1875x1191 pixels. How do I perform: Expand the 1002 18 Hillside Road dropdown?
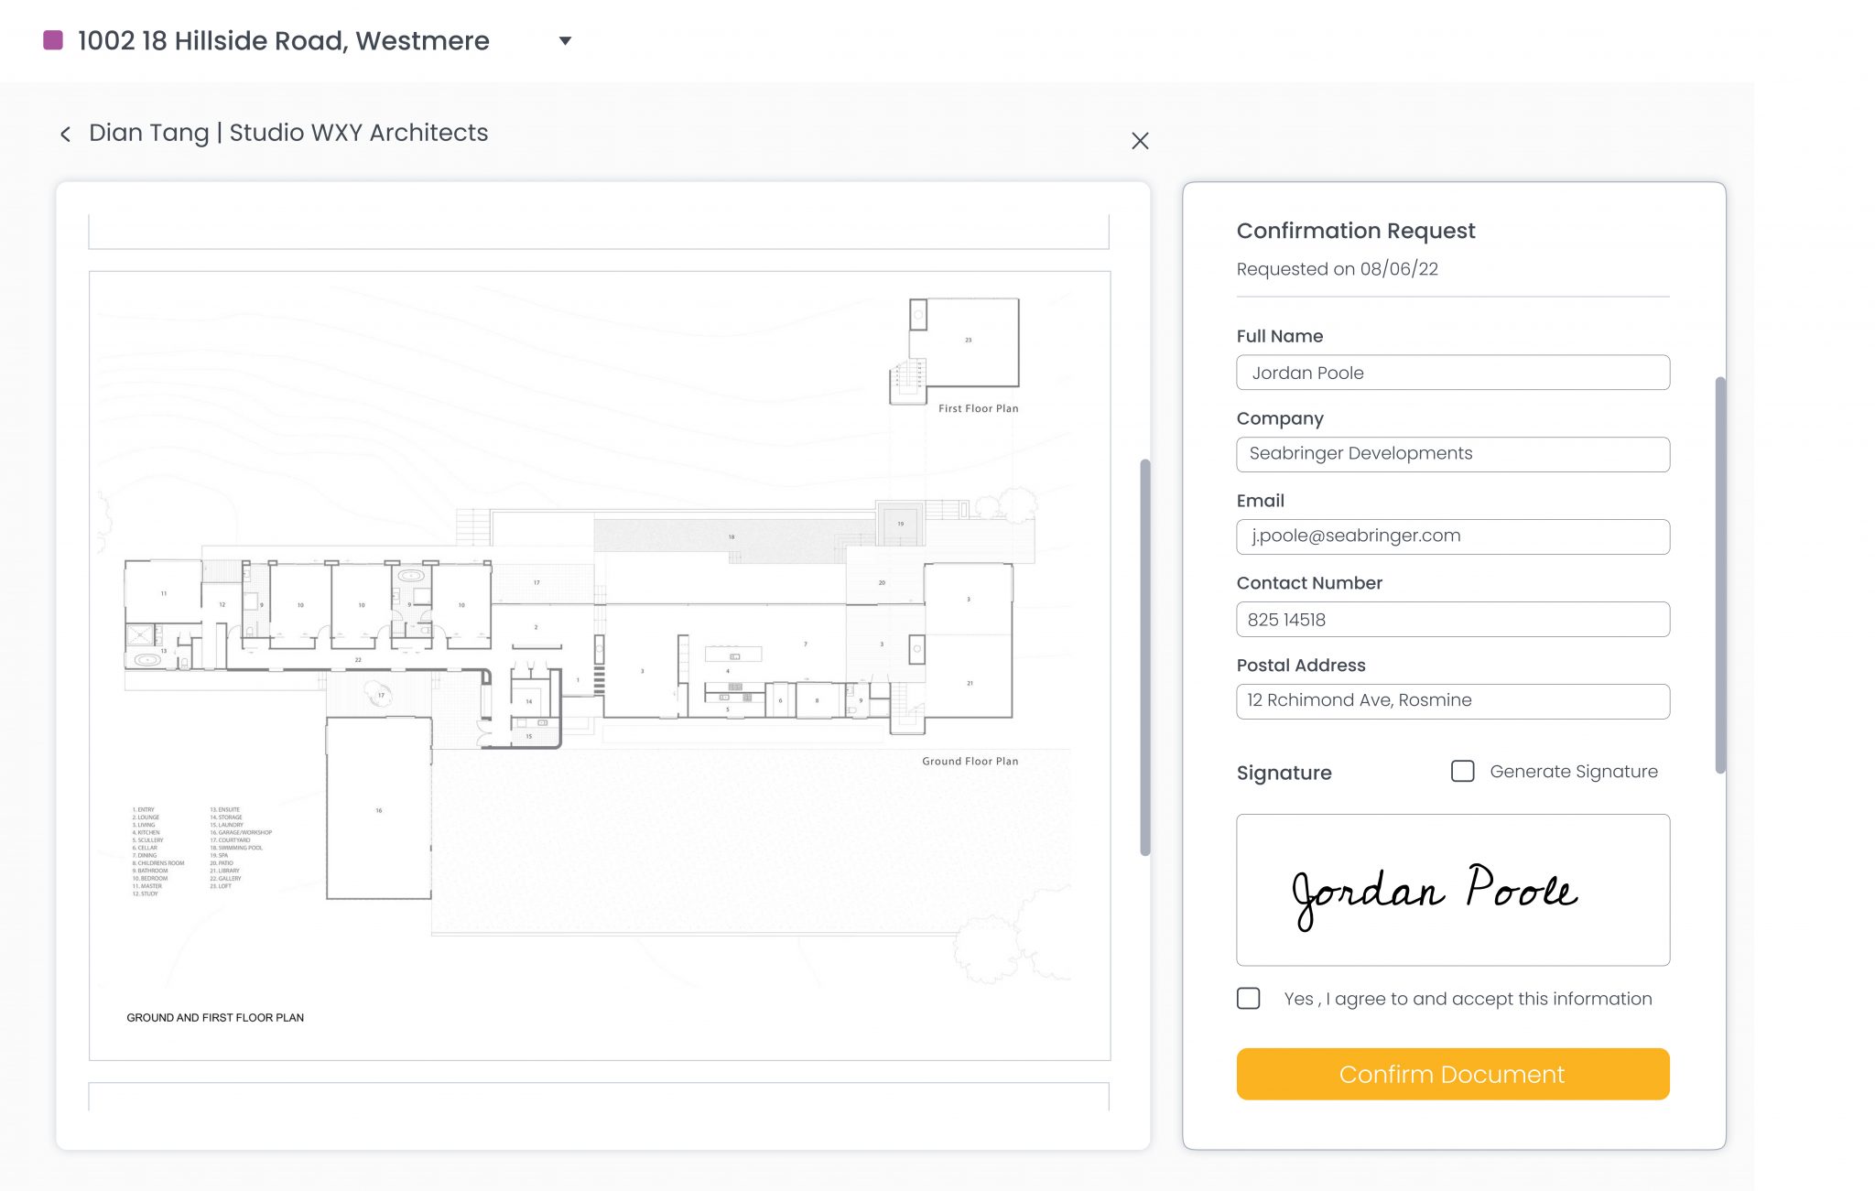(x=565, y=40)
